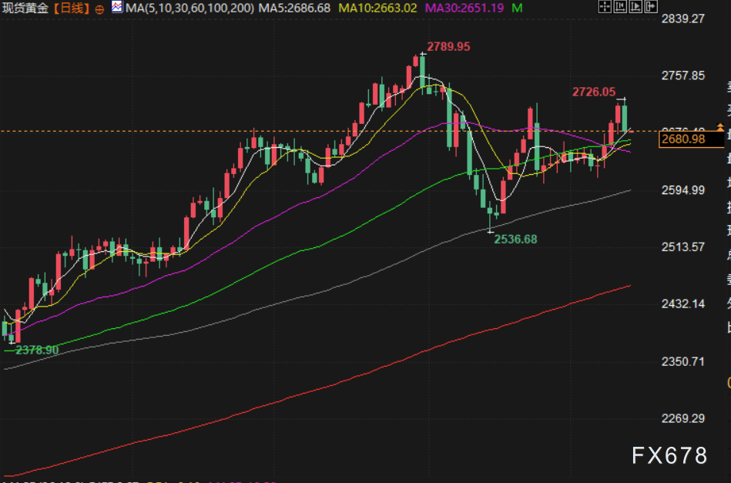This screenshot has height=483, width=731.
Task: Click the export panel arrow icon
Action: point(651,6)
